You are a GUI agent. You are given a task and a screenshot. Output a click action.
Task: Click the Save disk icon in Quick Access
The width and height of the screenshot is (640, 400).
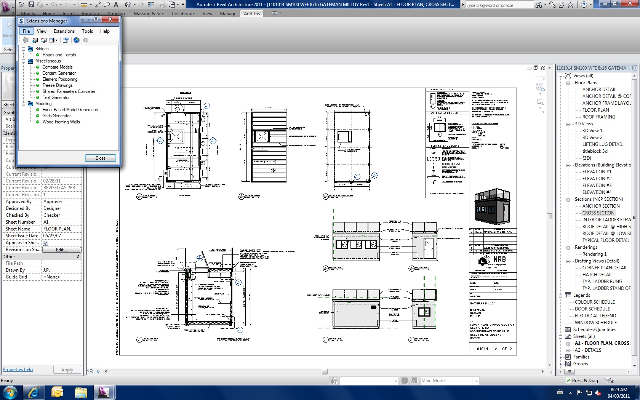(x=31, y=5)
